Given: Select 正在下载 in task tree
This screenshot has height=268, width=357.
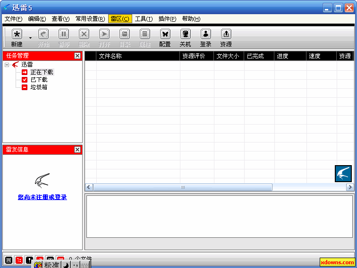Looking at the screenshot, I should point(42,72).
